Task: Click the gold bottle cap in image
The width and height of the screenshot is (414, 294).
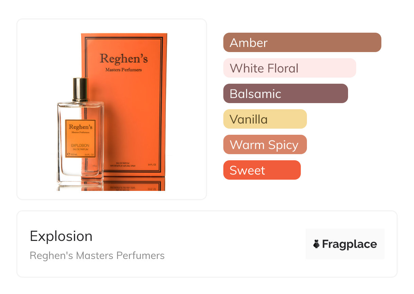Action: (81, 89)
